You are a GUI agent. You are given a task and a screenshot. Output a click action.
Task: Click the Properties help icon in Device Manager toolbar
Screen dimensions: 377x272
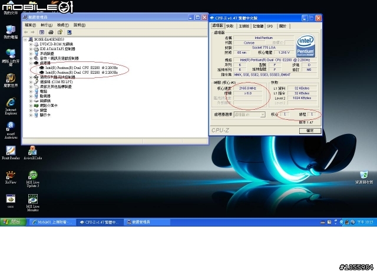[60, 32]
